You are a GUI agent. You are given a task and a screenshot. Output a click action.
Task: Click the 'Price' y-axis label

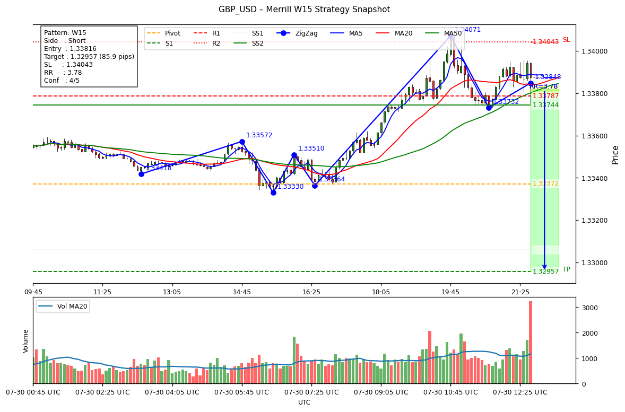tap(615, 155)
